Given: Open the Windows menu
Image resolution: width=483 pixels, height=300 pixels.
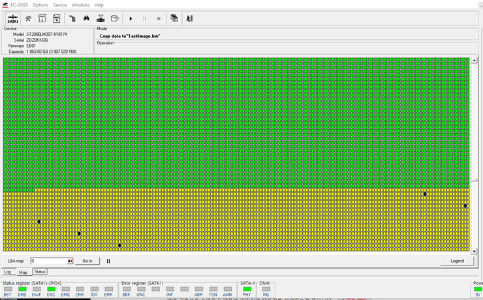Looking at the screenshot, I should coord(81,5).
